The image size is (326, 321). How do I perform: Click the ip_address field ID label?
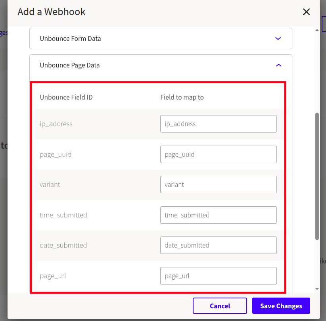tap(56, 124)
